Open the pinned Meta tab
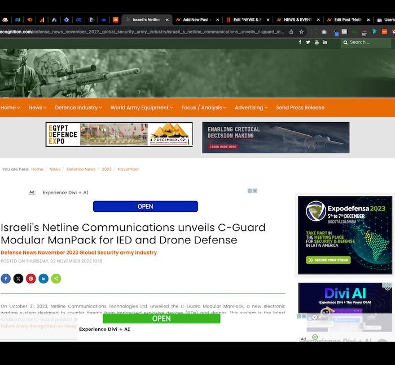This screenshot has width=395, height=365. (x=79, y=20)
